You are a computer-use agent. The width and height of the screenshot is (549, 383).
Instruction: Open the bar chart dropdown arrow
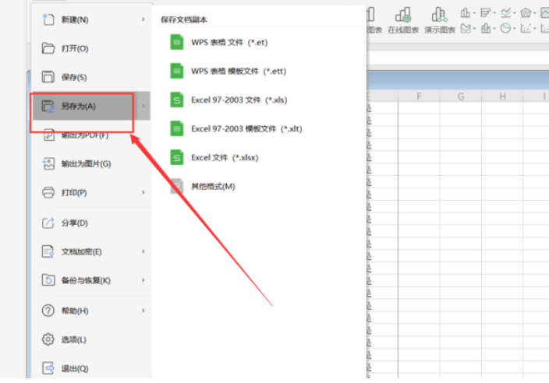(x=494, y=13)
